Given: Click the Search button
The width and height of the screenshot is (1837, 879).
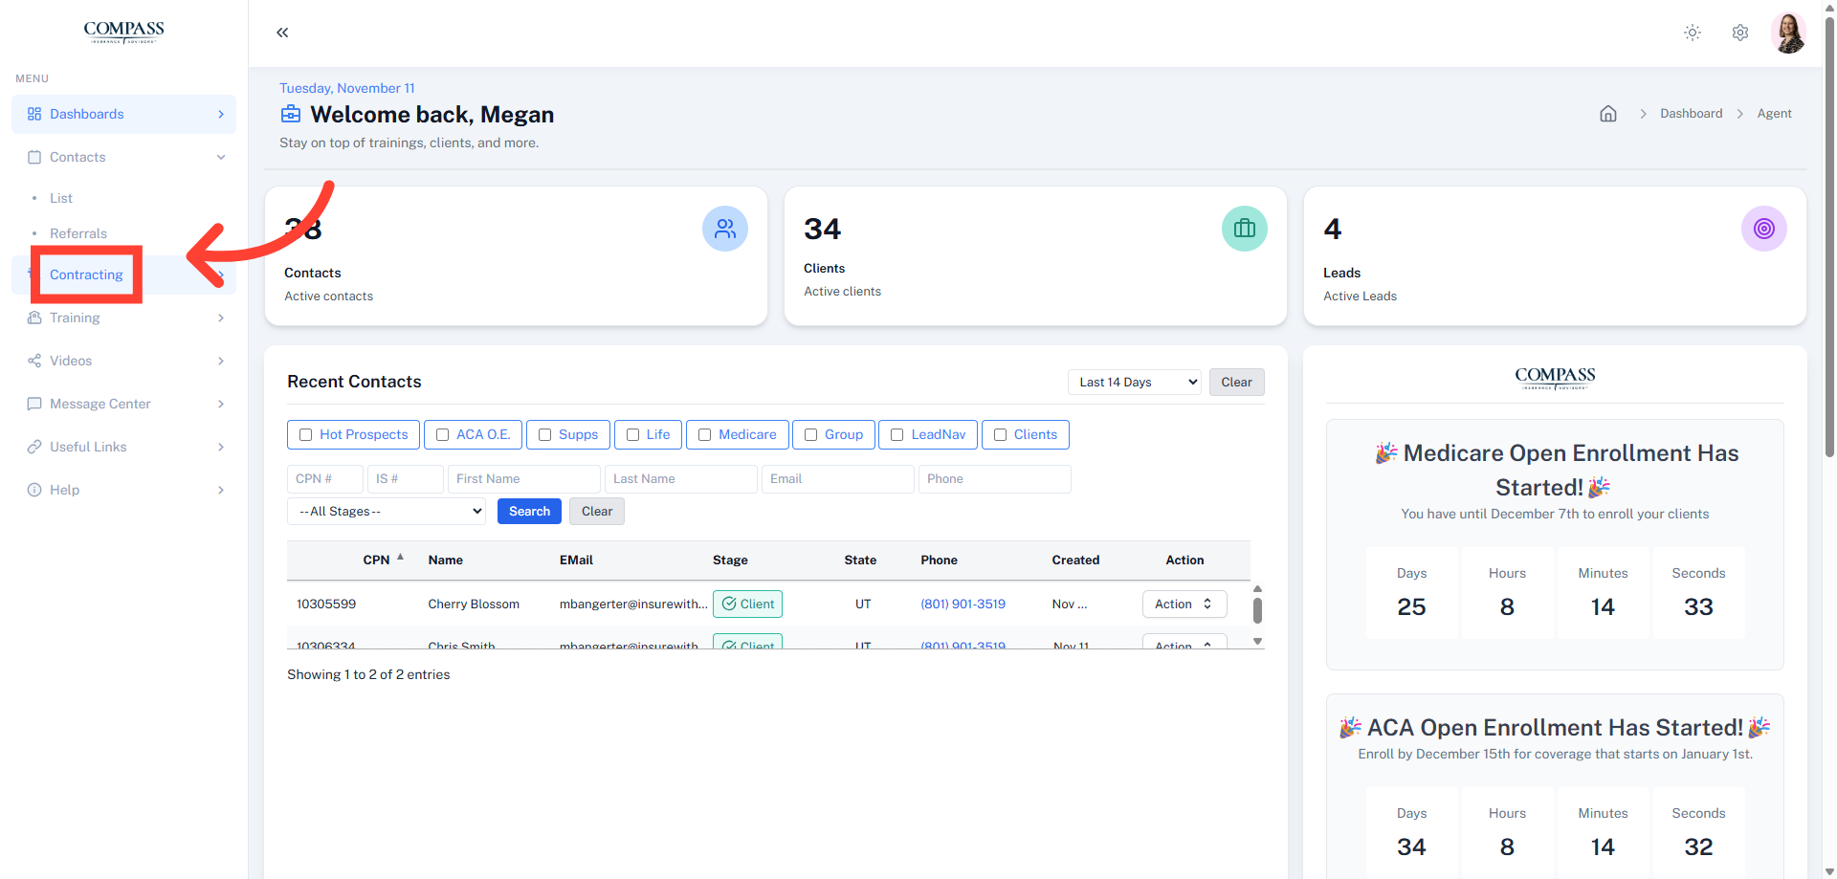Looking at the screenshot, I should [x=529, y=511].
